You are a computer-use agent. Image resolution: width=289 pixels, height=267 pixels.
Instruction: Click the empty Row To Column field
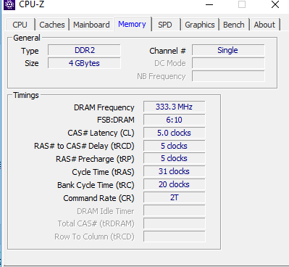174,237
